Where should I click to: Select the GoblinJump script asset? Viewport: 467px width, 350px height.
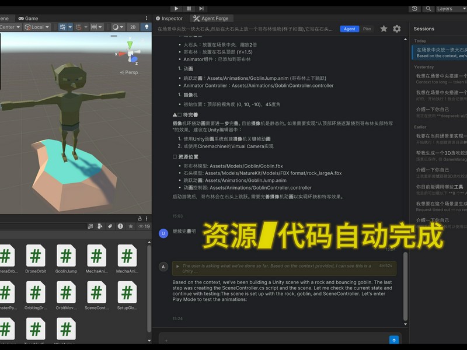coord(66,258)
